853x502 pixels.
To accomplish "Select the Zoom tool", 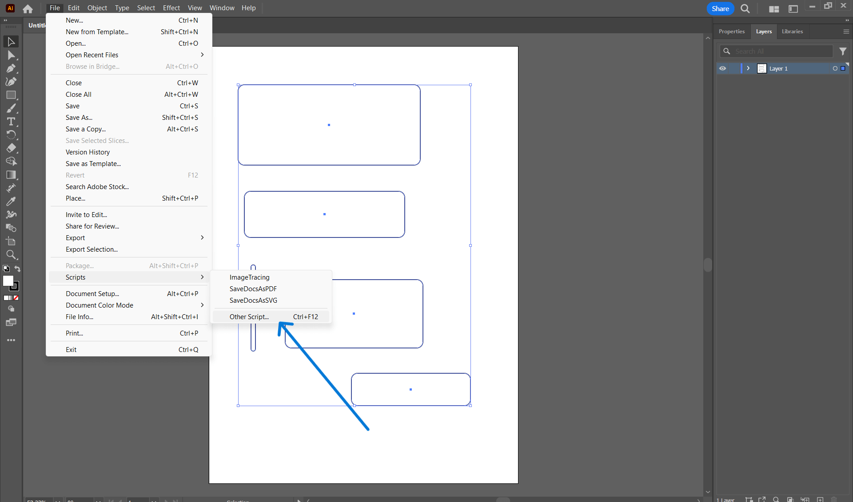I will click(x=11, y=255).
